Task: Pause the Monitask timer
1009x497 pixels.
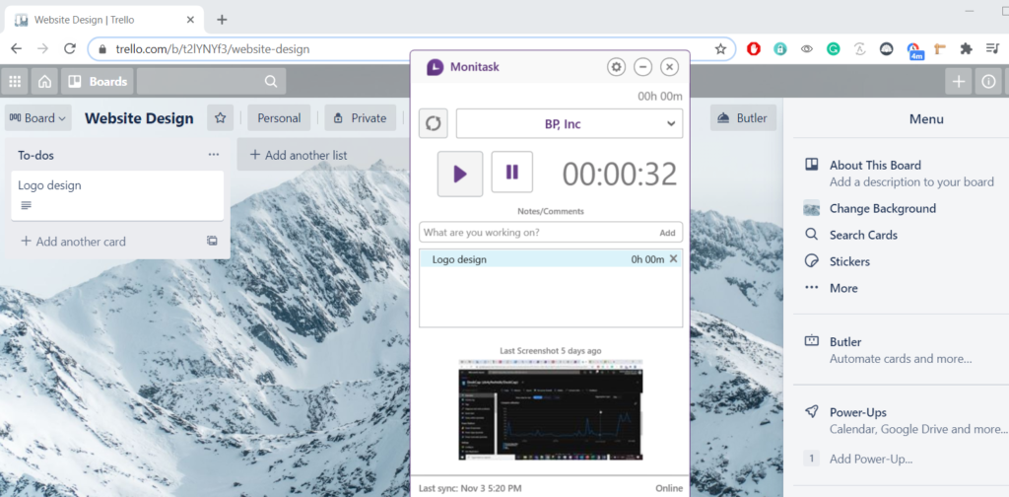Action: (511, 173)
